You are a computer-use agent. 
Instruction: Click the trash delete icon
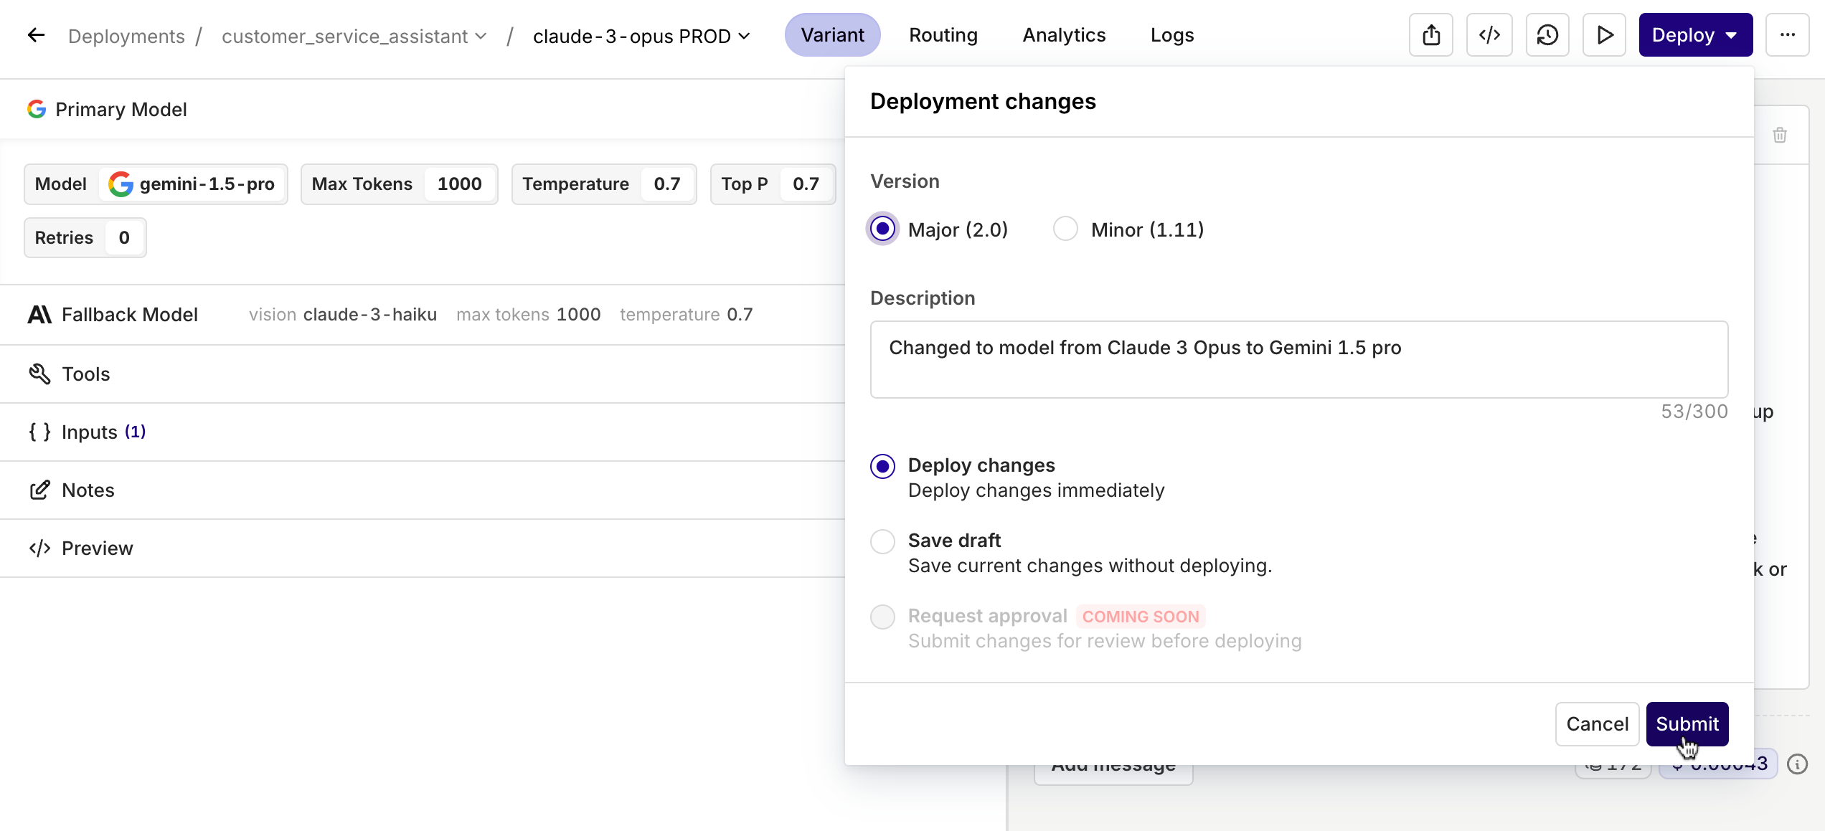pyautogui.click(x=1780, y=136)
